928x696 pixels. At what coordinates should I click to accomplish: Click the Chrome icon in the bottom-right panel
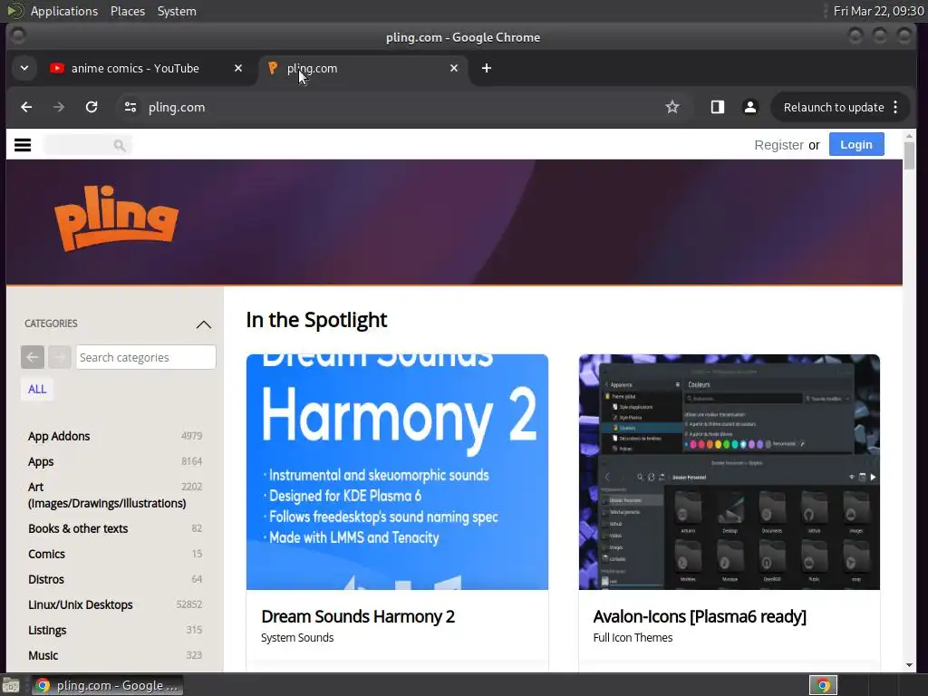(823, 685)
